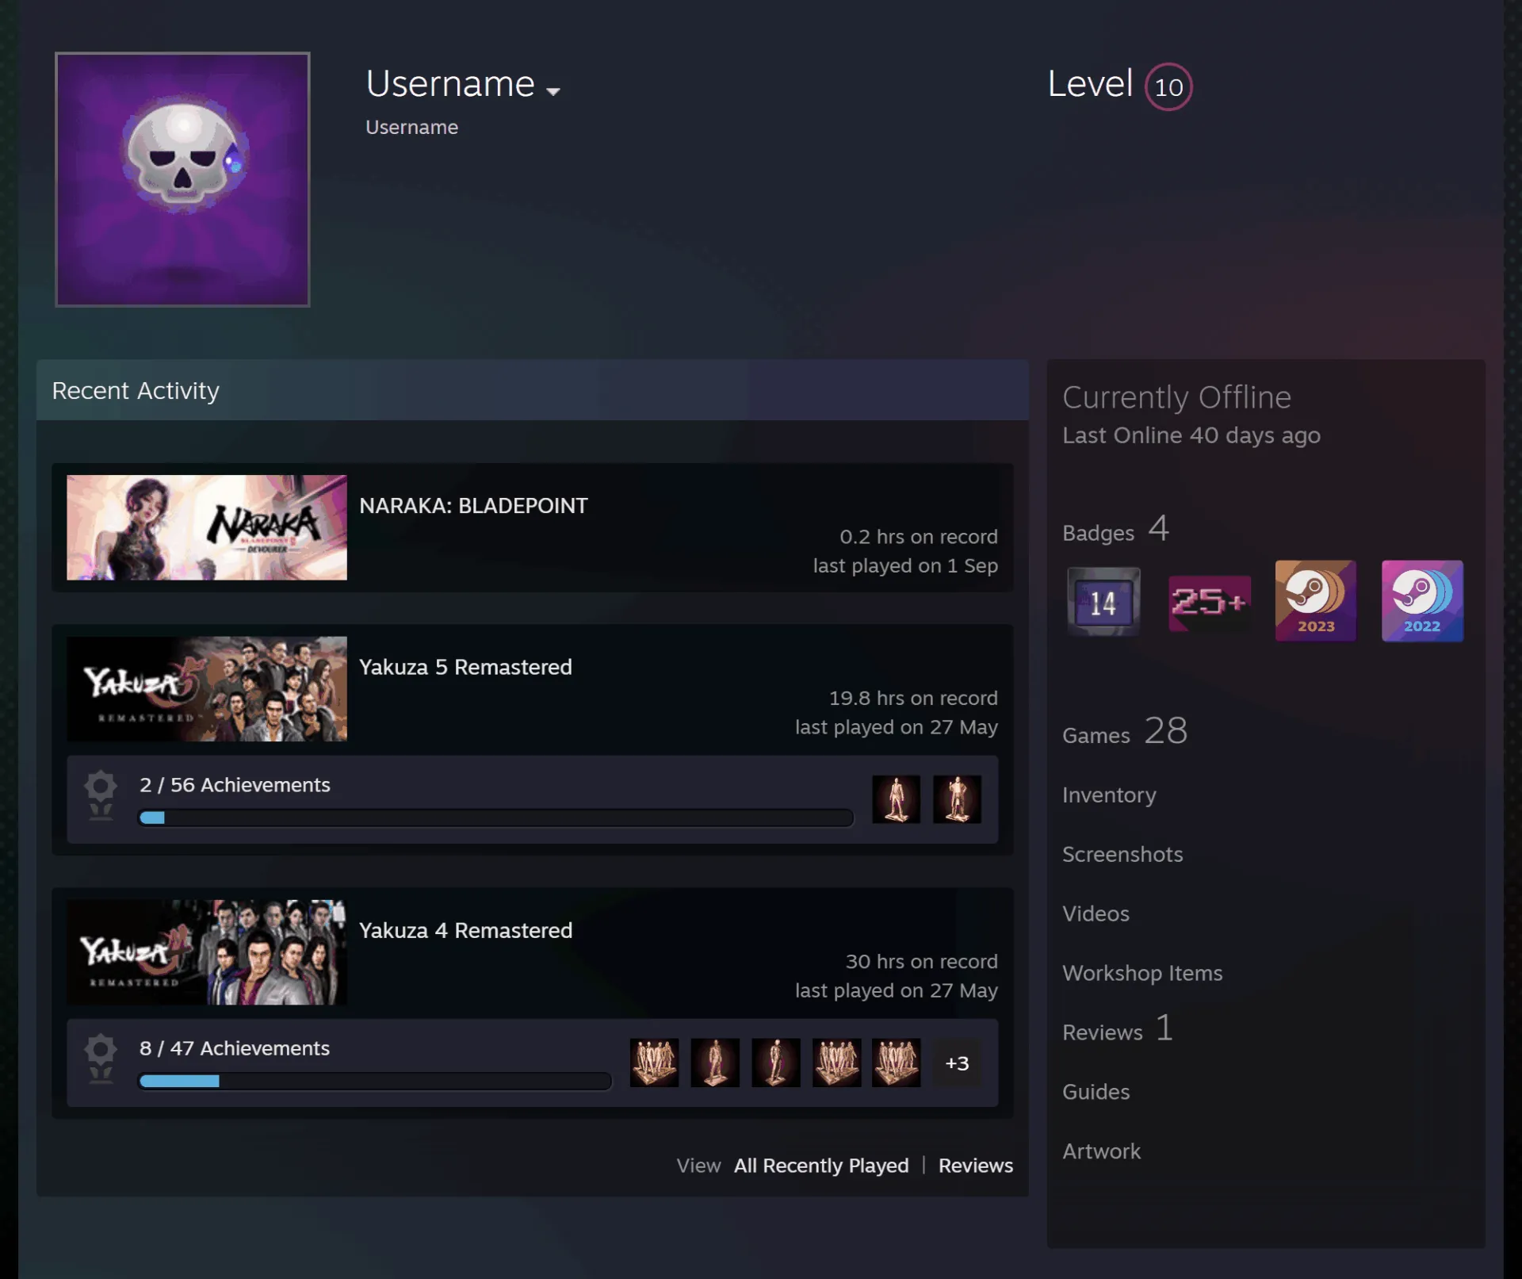Open Workshop Items link

click(x=1142, y=973)
